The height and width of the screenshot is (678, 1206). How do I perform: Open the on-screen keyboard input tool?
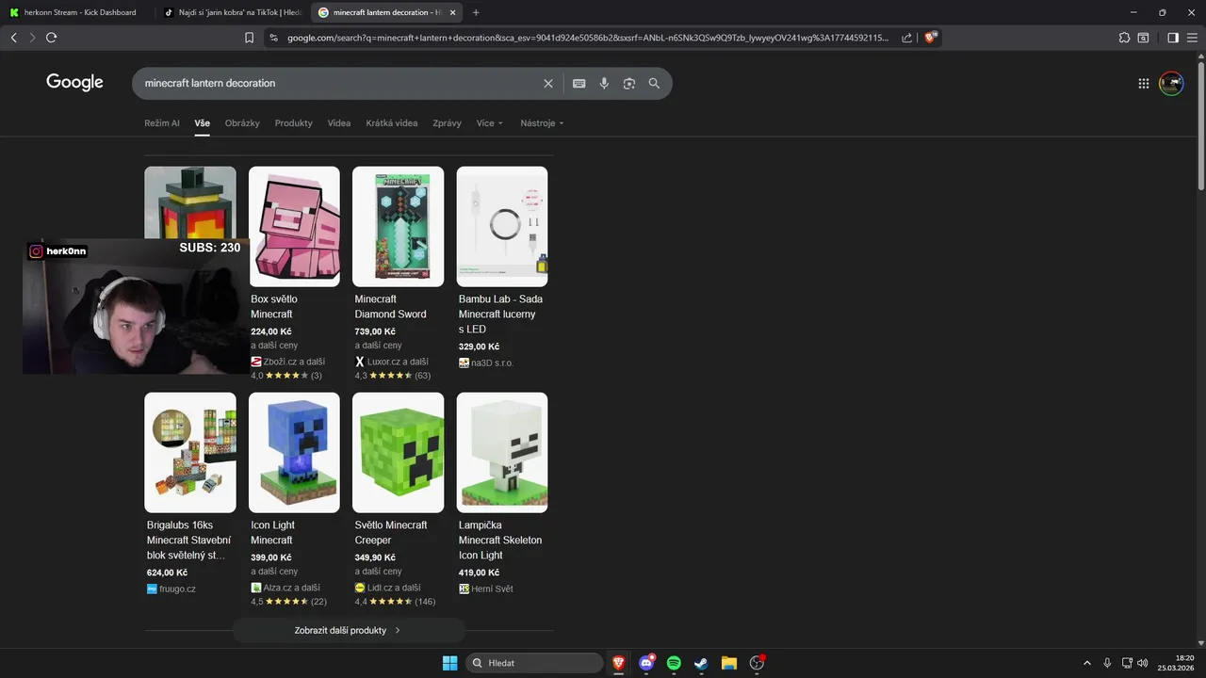coord(579,84)
